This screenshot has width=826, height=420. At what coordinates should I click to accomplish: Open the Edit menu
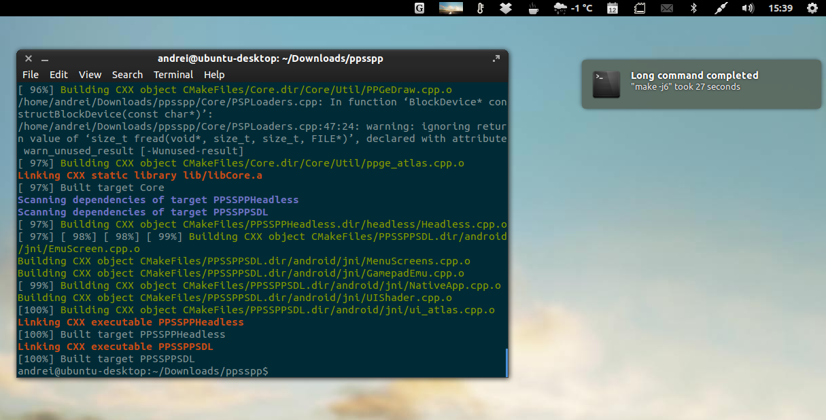[x=58, y=75]
